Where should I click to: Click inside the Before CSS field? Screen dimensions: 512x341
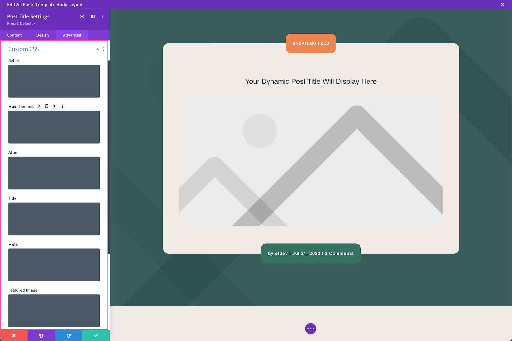tap(54, 81)
